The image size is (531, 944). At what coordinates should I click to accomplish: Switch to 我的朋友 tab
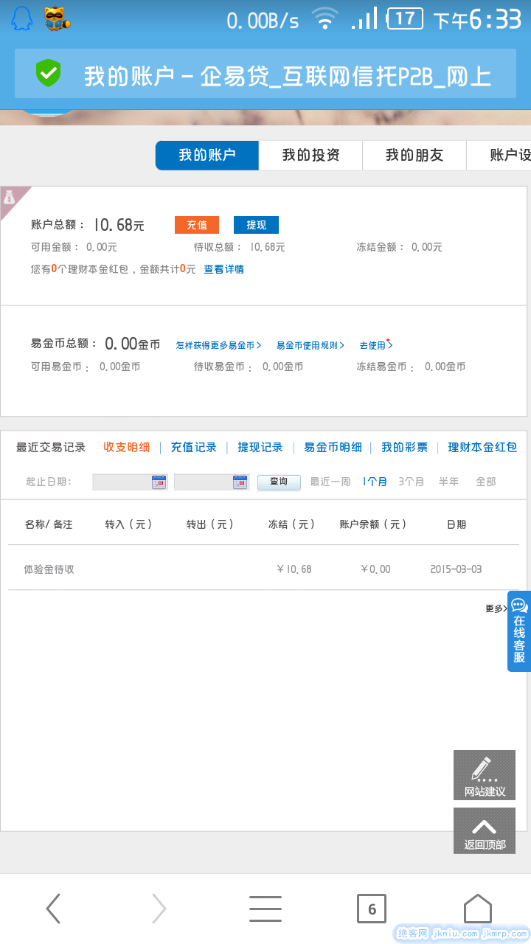click(x=414, y=156)
